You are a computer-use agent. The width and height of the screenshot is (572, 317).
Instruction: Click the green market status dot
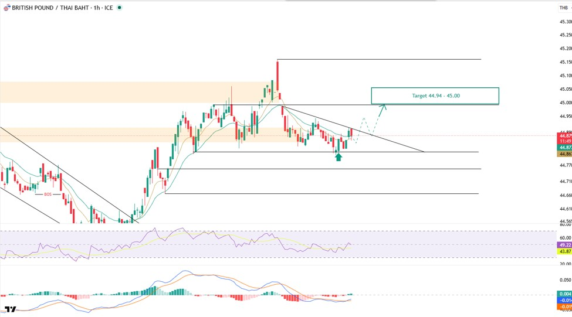[x=119, y=7]
